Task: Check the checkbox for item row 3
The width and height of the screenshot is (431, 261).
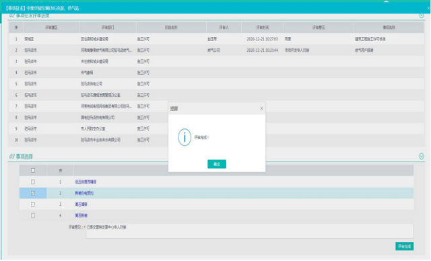Action: click(33, 204)
